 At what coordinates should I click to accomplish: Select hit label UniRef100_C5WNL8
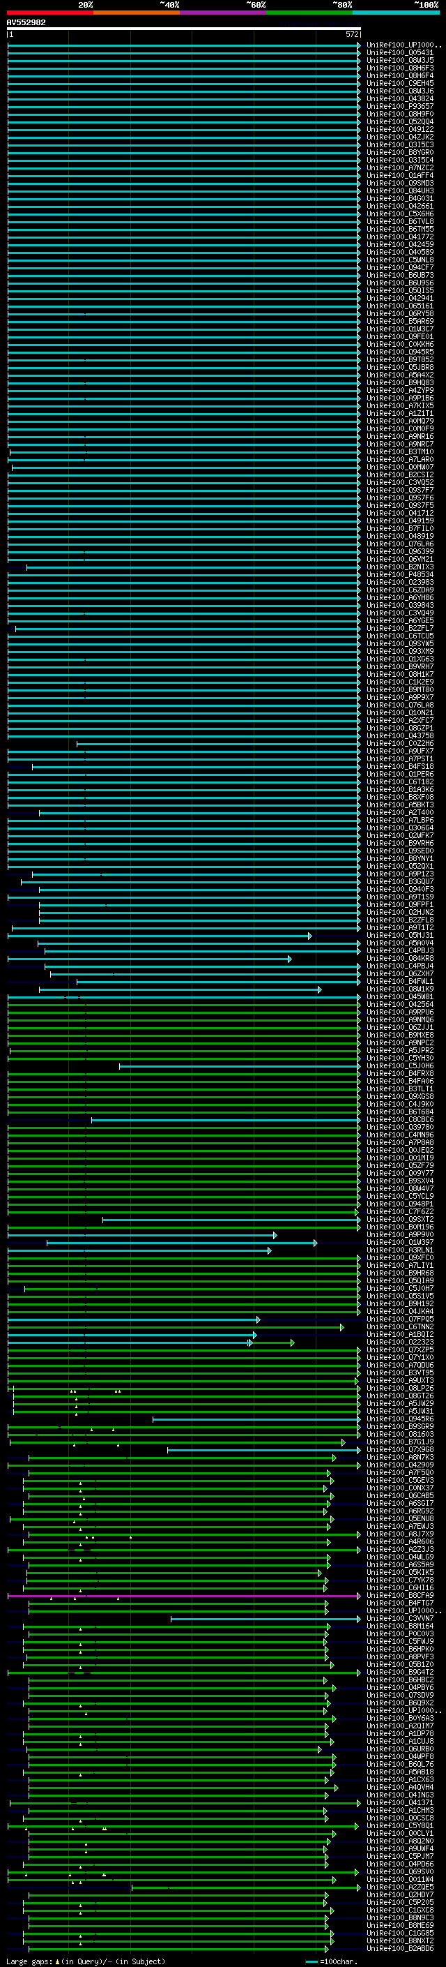400,260
